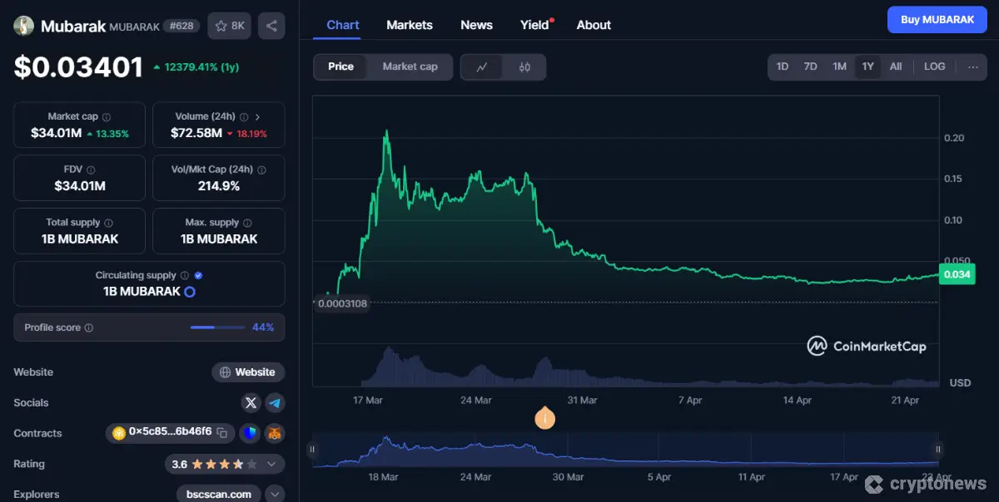Click the share icon next to watchlist
Screen dimensions: 999x502
271,25
